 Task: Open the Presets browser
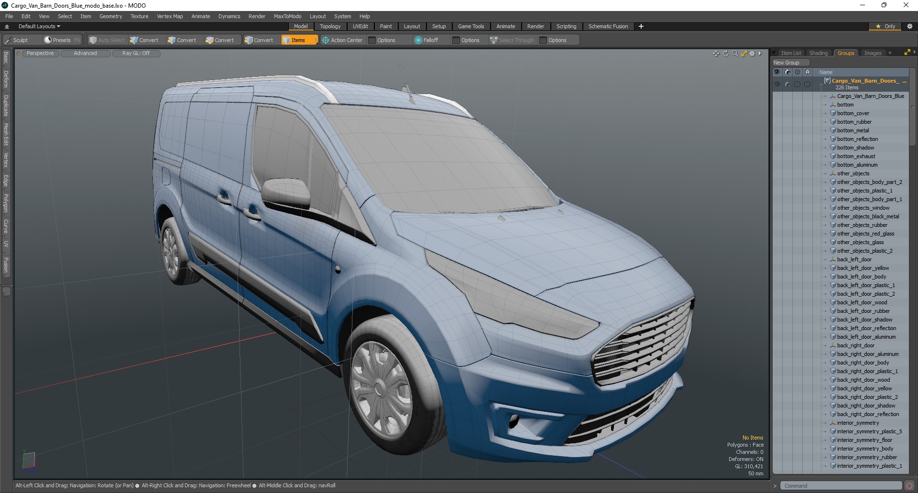62,40
